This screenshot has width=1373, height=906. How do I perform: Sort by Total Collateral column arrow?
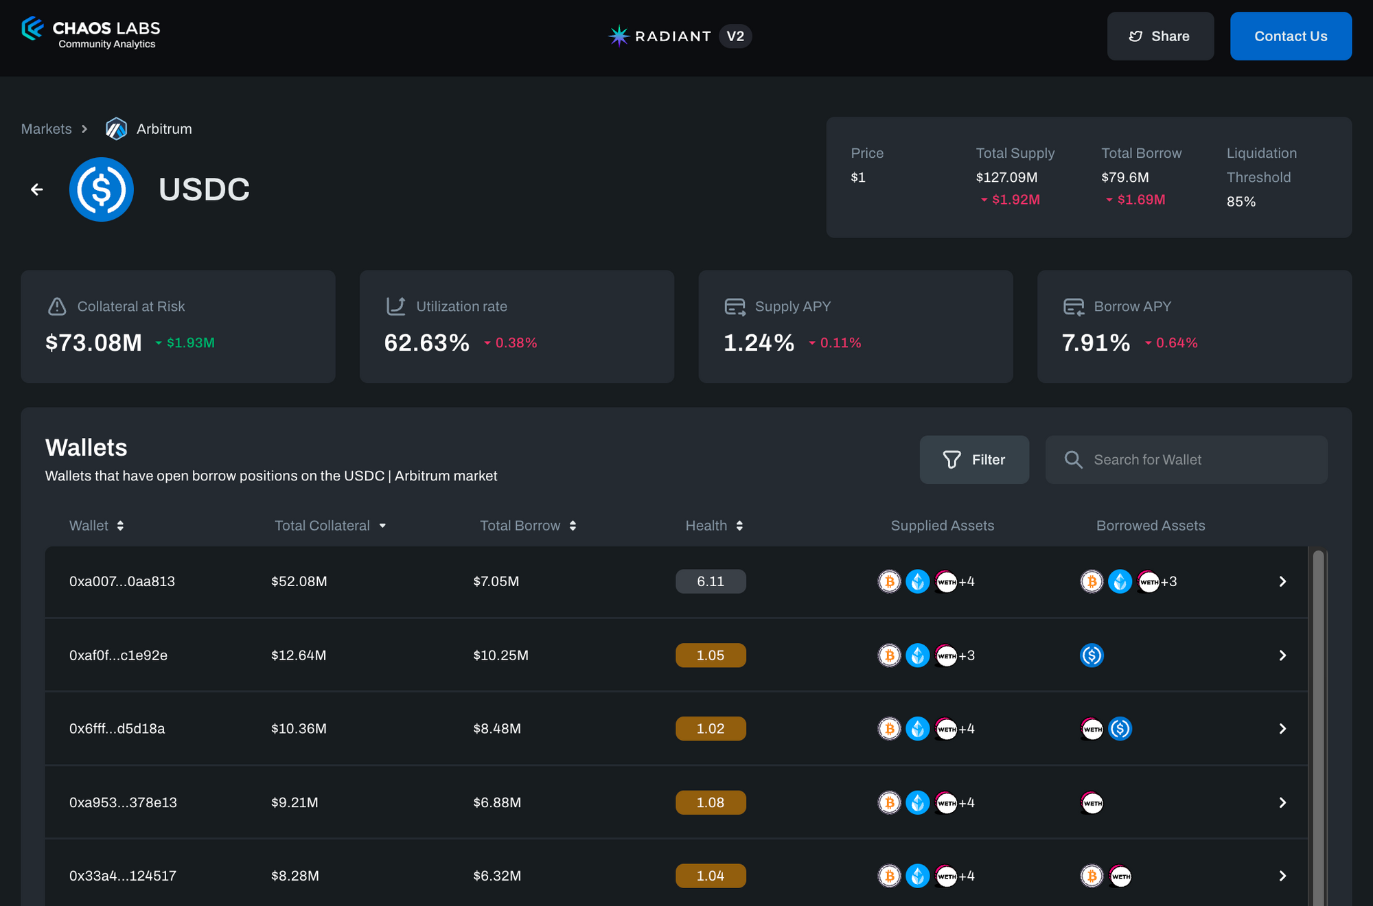[382, 526]
